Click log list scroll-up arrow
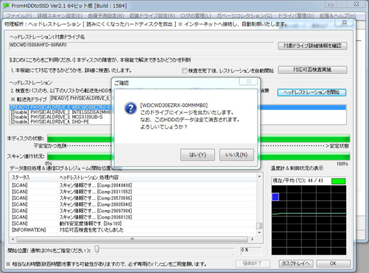 pyautogui.click(x=260, y=176)
